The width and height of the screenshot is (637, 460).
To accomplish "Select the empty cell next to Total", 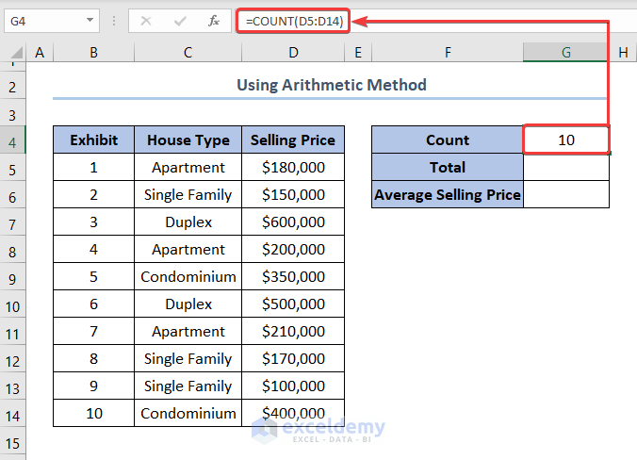I will [x=566, y=168].
